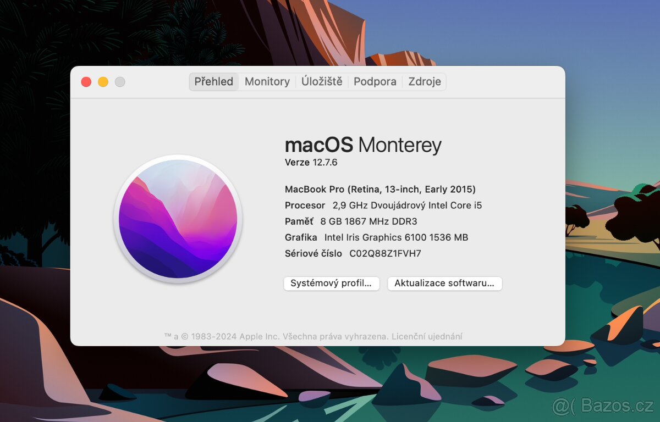Click the Procesor specification line
Viewport: 660px width, 422px height.
[x=383, y=205]
